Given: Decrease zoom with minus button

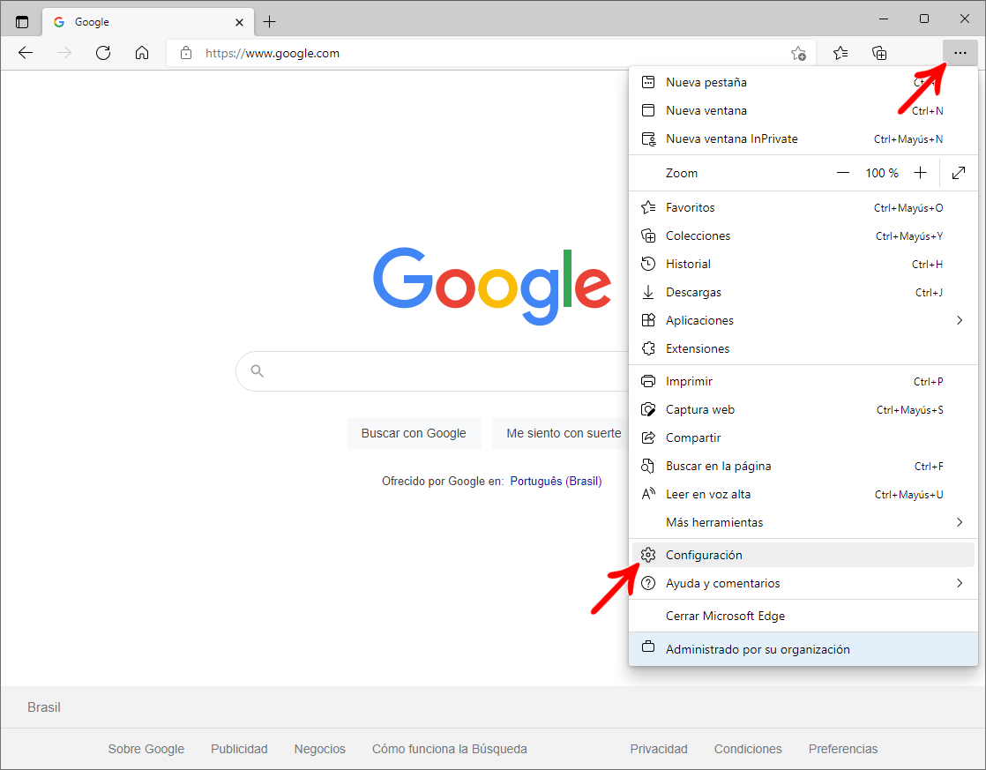Looking at the screenshot, I should pos(842,173).
